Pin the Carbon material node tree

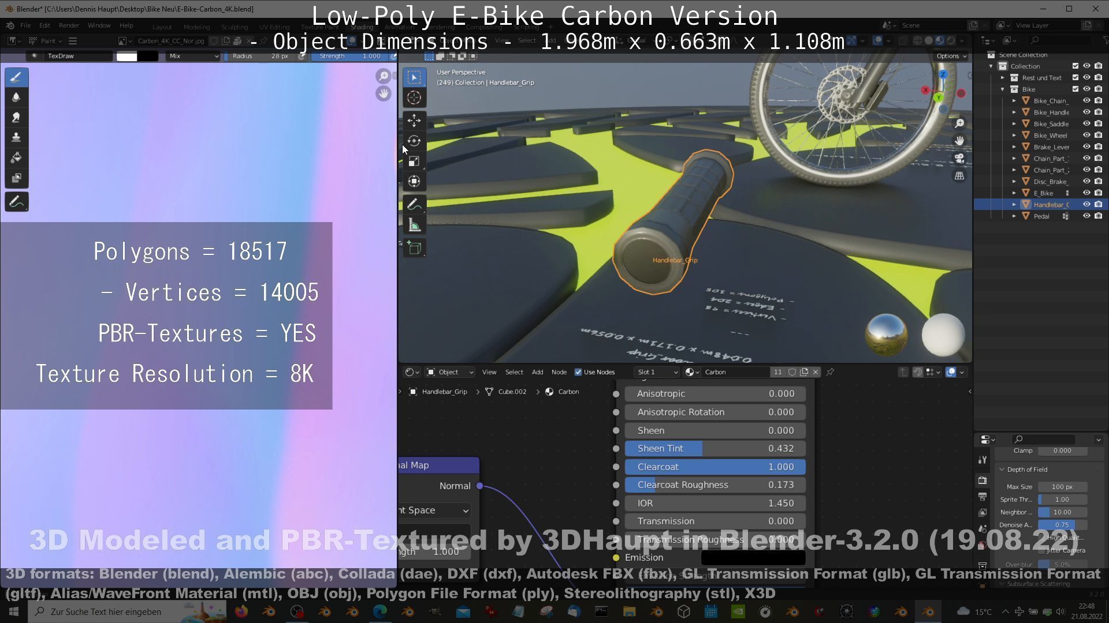click(x=830, y=372)
